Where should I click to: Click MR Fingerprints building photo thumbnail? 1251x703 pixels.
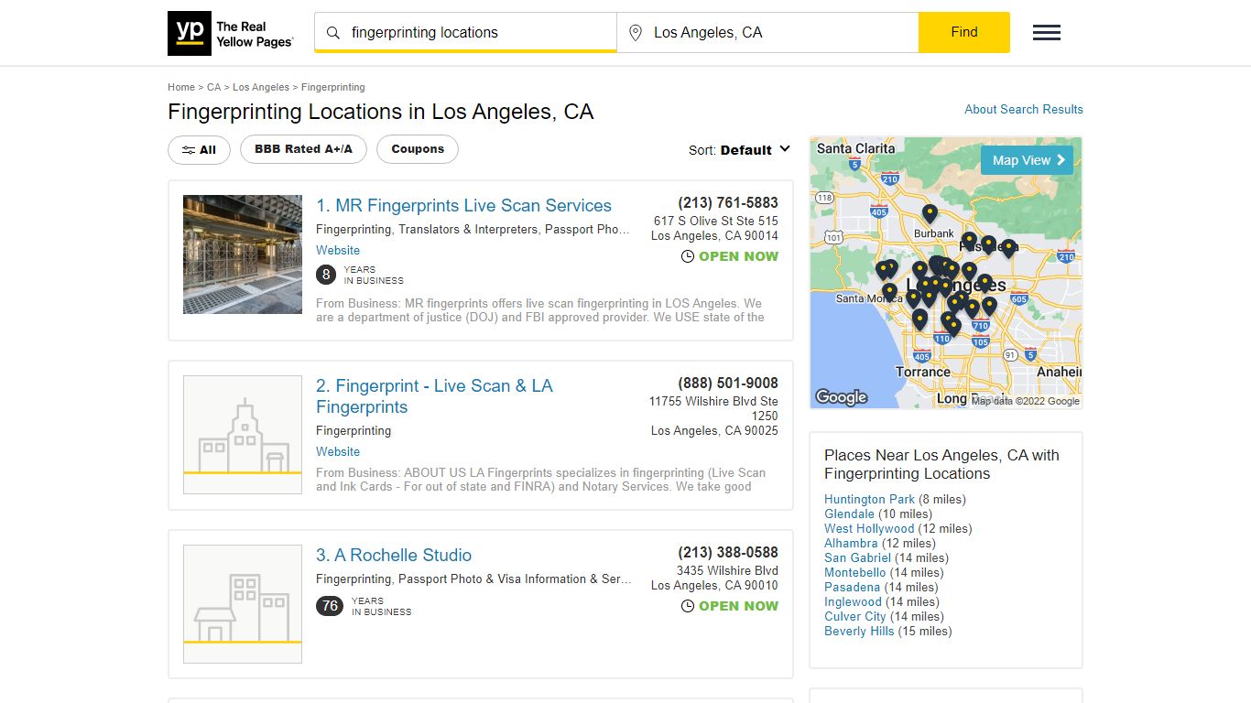(243, 254)
